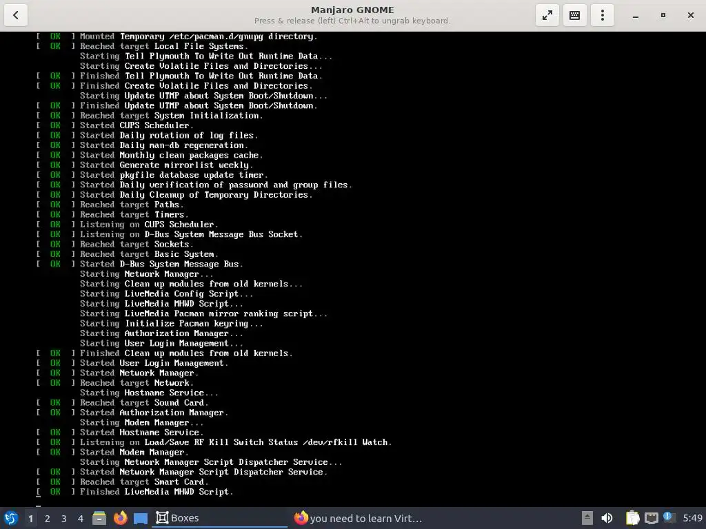Toggle fullscreen mode for the VM
This screenshot has height=529, width=706.
(547, 15)
